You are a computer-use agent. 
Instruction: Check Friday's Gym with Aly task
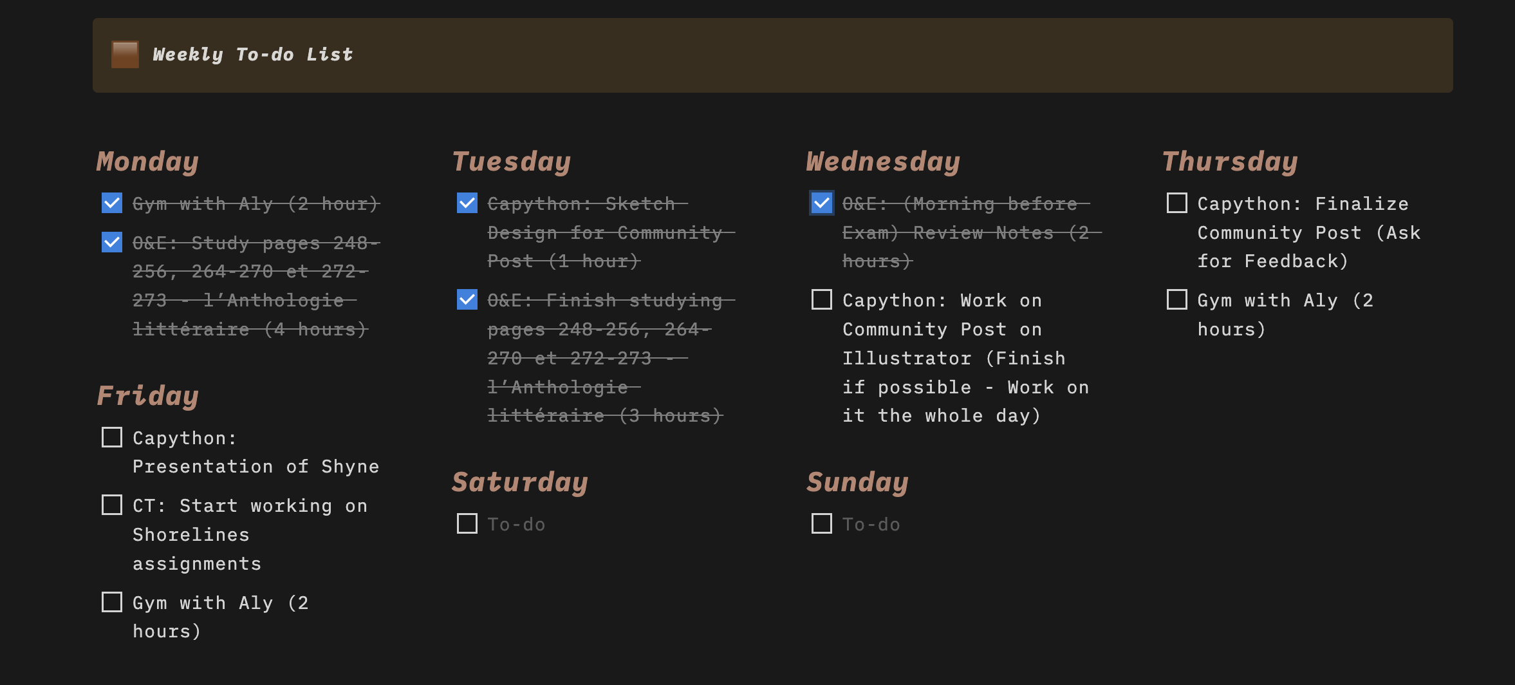[112, 602]
